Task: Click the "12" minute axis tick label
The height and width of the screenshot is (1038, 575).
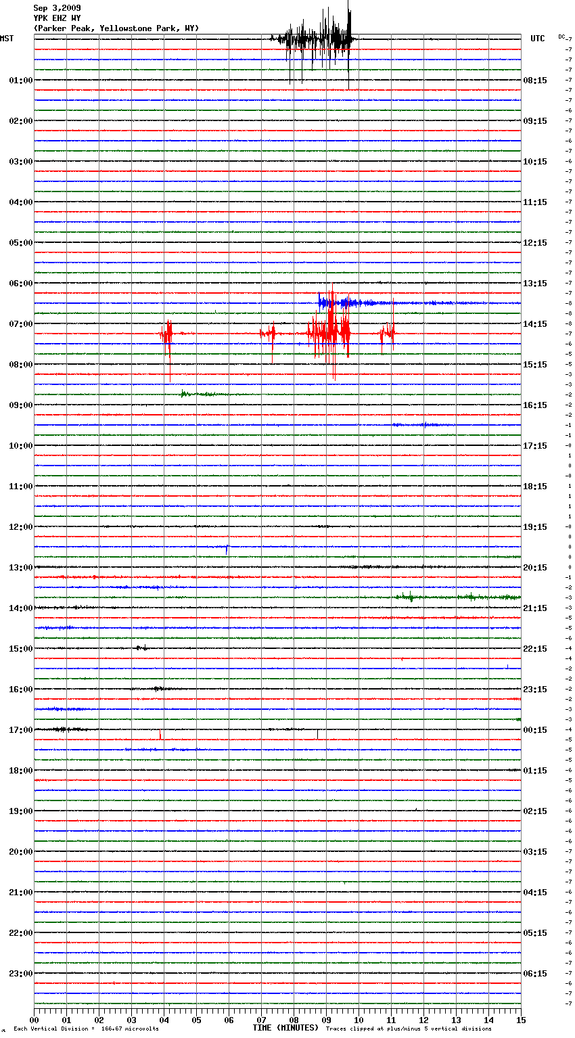Action: click(424, 1020)
